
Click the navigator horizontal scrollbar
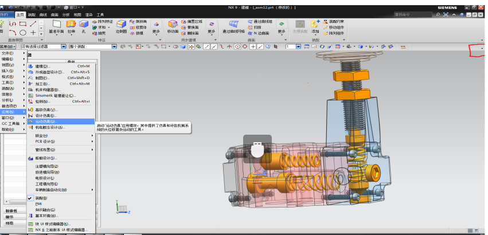pos(16,202)
